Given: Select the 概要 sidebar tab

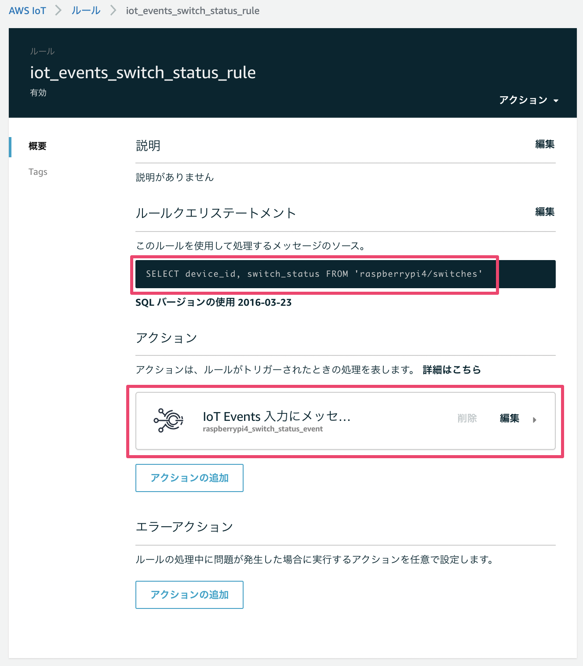Looking at the screenshot, I should click(x=38, y=146).
